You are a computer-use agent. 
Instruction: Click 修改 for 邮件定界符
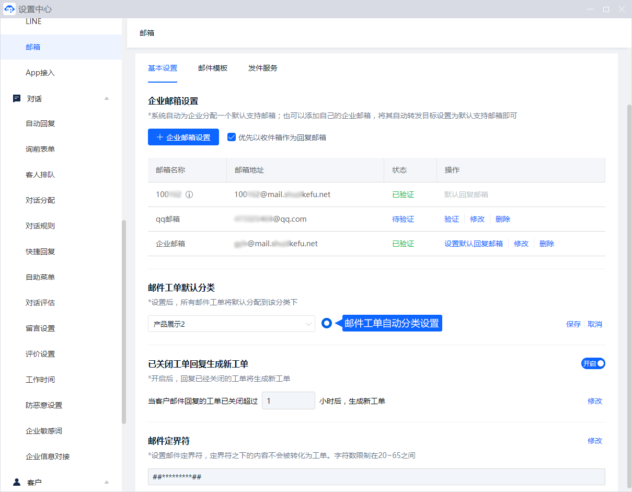(595, 441)
